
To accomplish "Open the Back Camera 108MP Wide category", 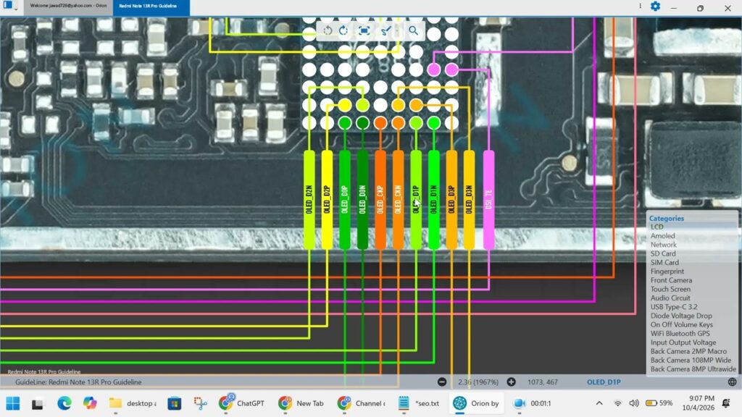I will coord(691,361).
